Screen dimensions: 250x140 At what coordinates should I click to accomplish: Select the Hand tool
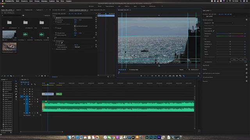tap(16, 97)
